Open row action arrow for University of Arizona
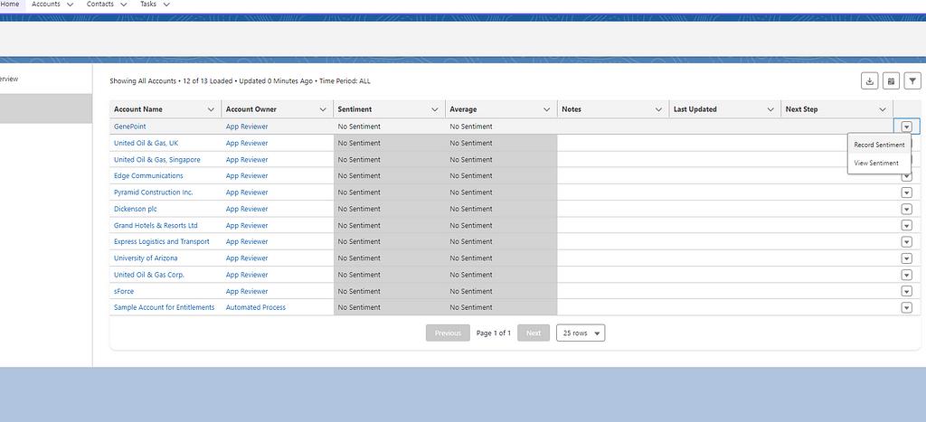 906,258
